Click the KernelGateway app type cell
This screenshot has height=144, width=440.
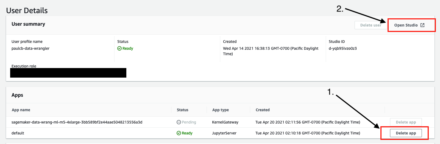[225, 122]
